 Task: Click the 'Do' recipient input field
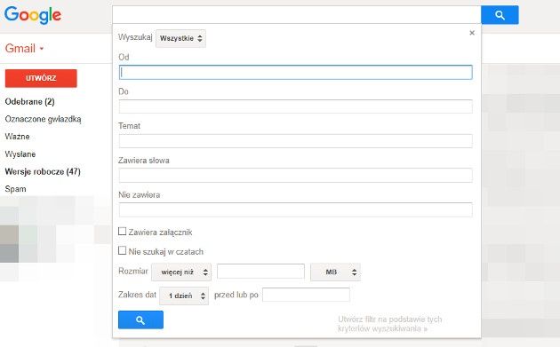click(x=296, y=106)
